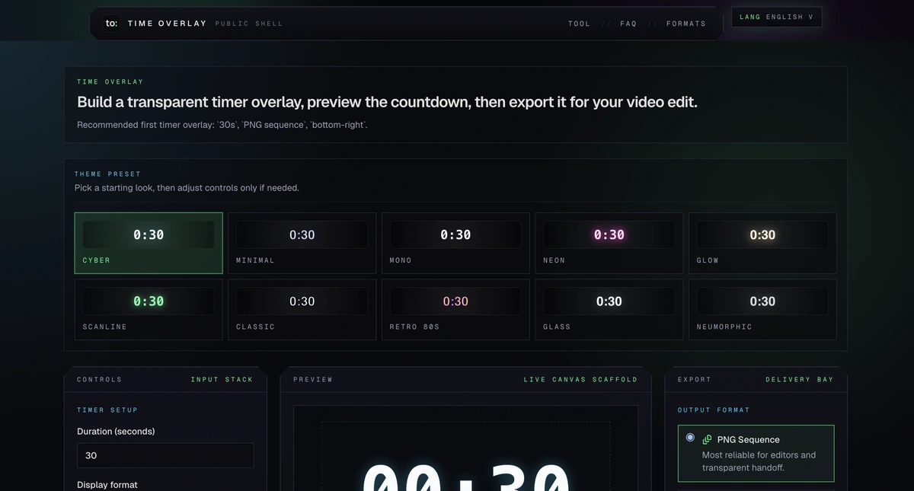The image size is (914, 491).
Task: Click the 'LIVE CANVAS SCAFFOLD' label
Action: point(580,379)
